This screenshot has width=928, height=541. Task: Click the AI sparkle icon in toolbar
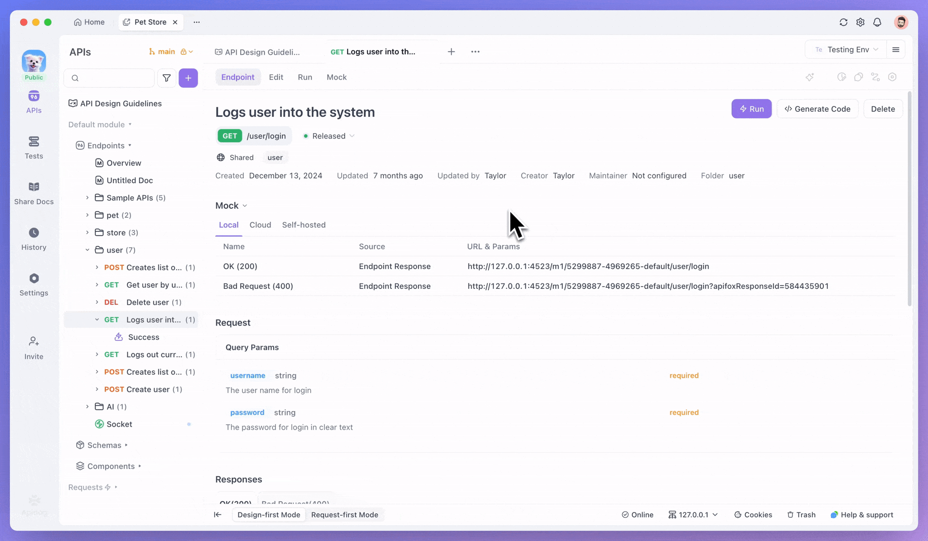pos(810,77)
